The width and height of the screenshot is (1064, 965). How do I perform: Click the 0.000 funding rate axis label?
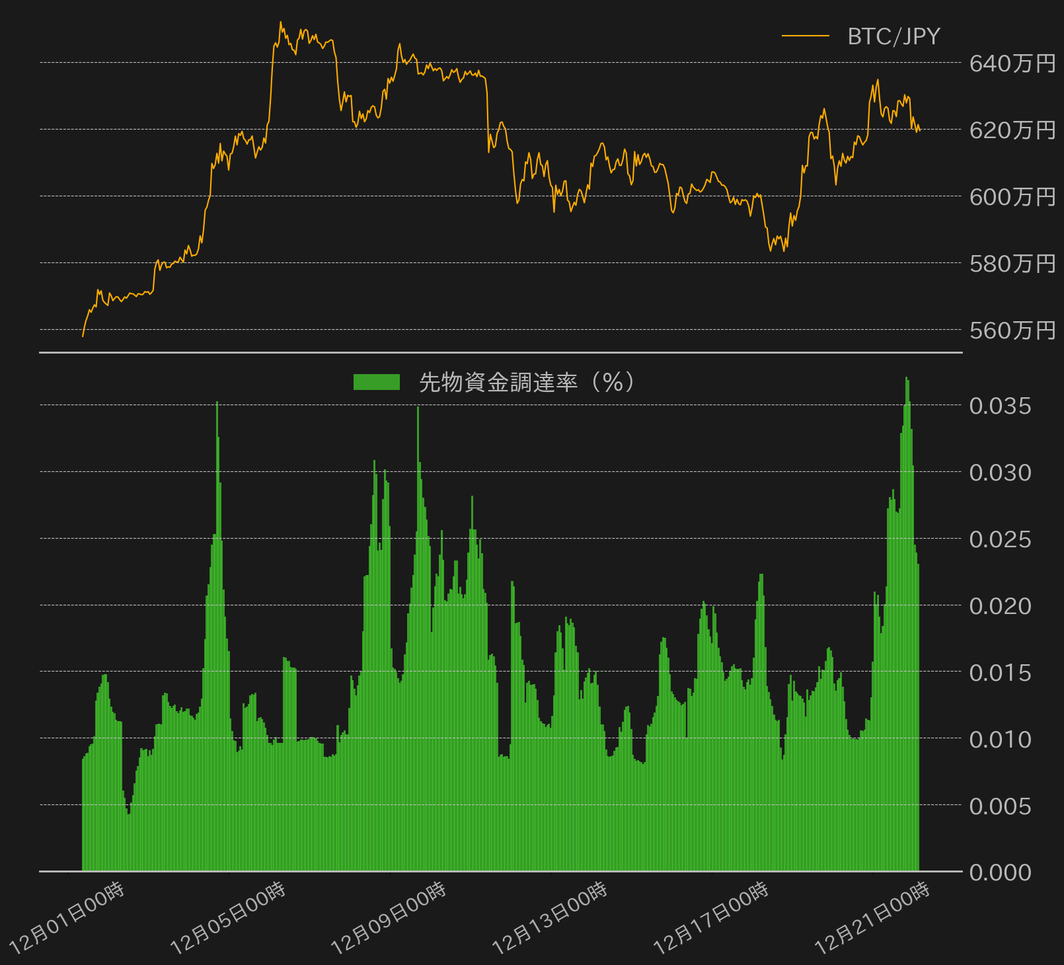(1000, 872)
